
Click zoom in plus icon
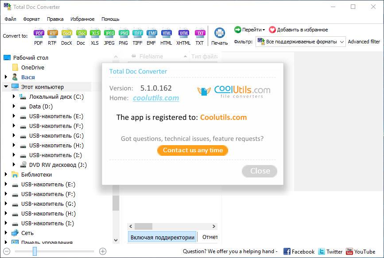(103, 251)
